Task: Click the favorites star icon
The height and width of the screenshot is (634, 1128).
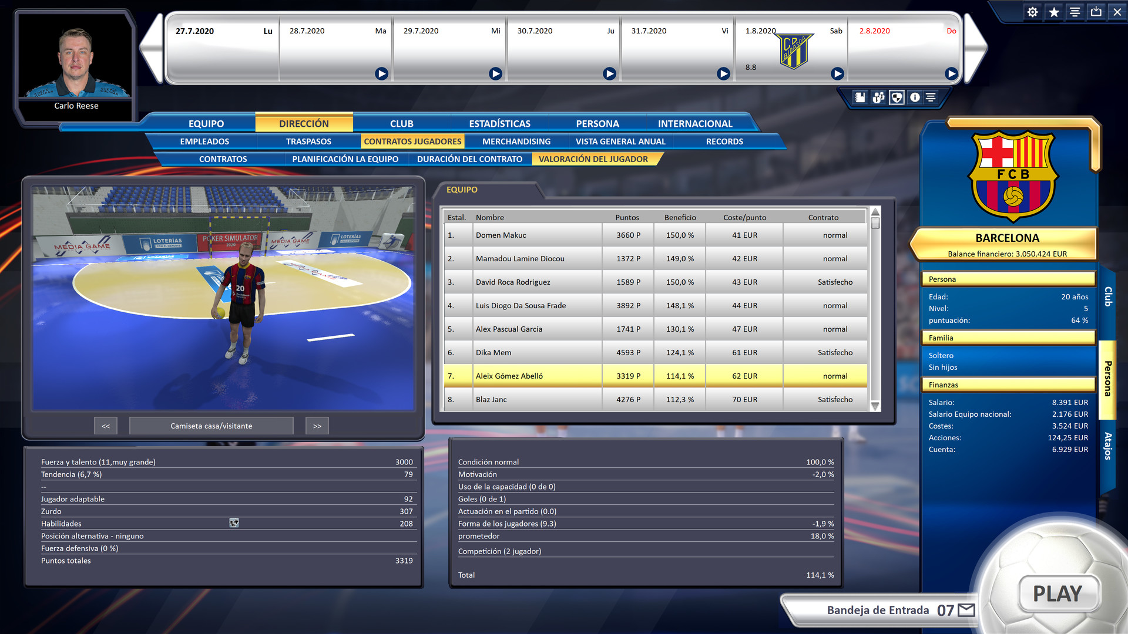Action: tap(1054, 12)
